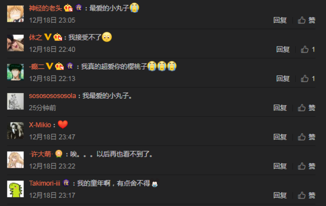Like 许大萌's comment
The image size is (326, 206).
pos(306,166)
